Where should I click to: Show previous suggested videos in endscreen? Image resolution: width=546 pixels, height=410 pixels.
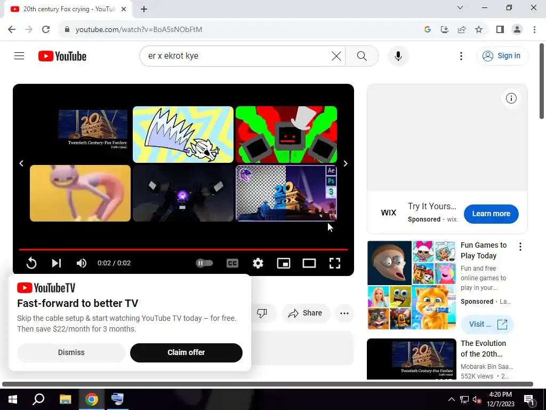pos(21,163)
